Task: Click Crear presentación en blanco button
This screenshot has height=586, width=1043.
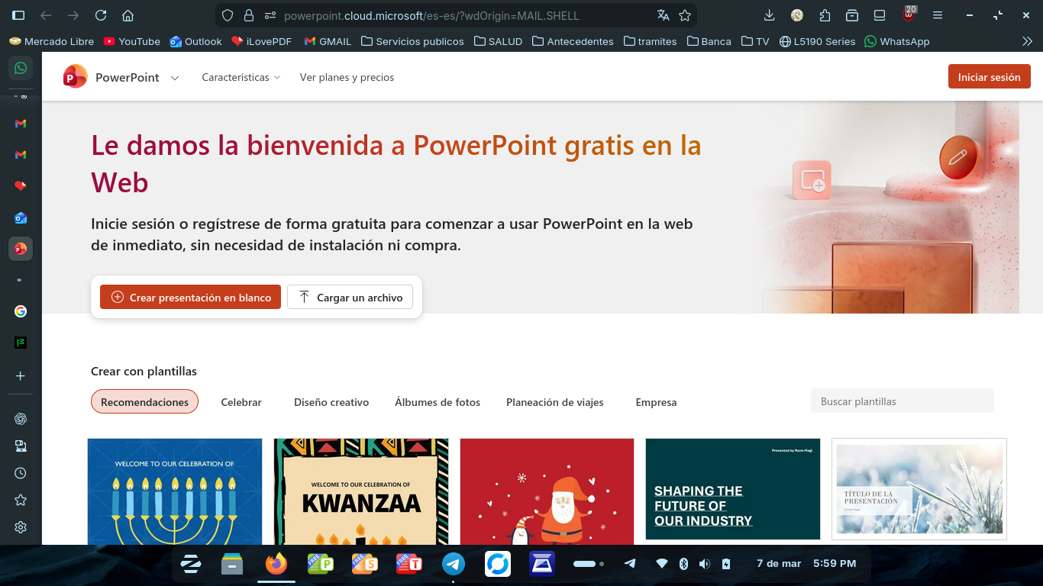Action: pos(190,298)
